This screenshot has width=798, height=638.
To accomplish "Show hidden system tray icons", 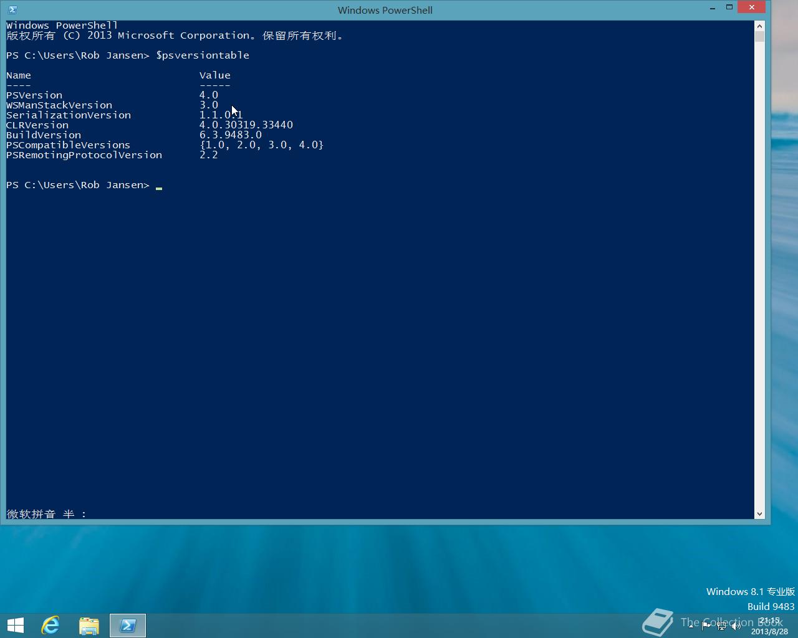I will pyautogui.click(x=691, y=626).
